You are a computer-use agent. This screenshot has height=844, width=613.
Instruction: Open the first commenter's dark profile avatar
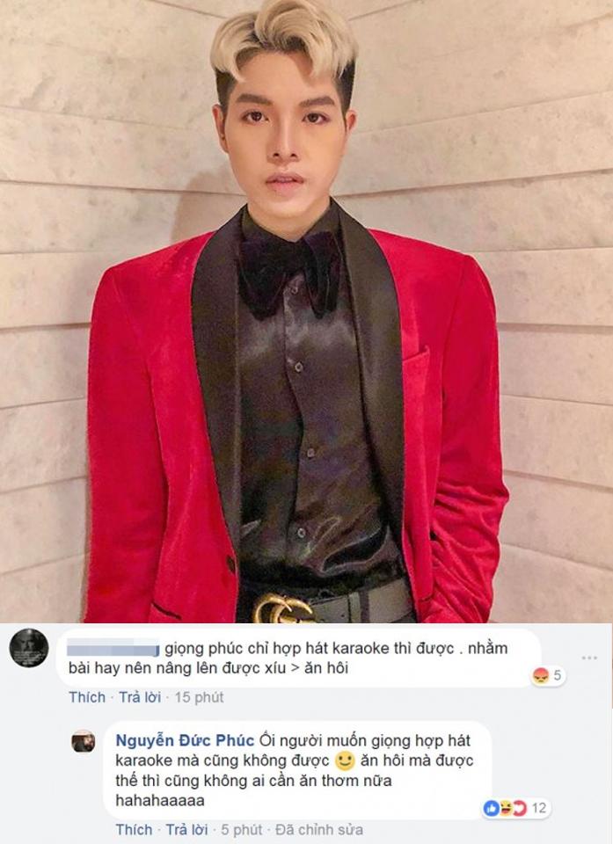coord(29,648)
